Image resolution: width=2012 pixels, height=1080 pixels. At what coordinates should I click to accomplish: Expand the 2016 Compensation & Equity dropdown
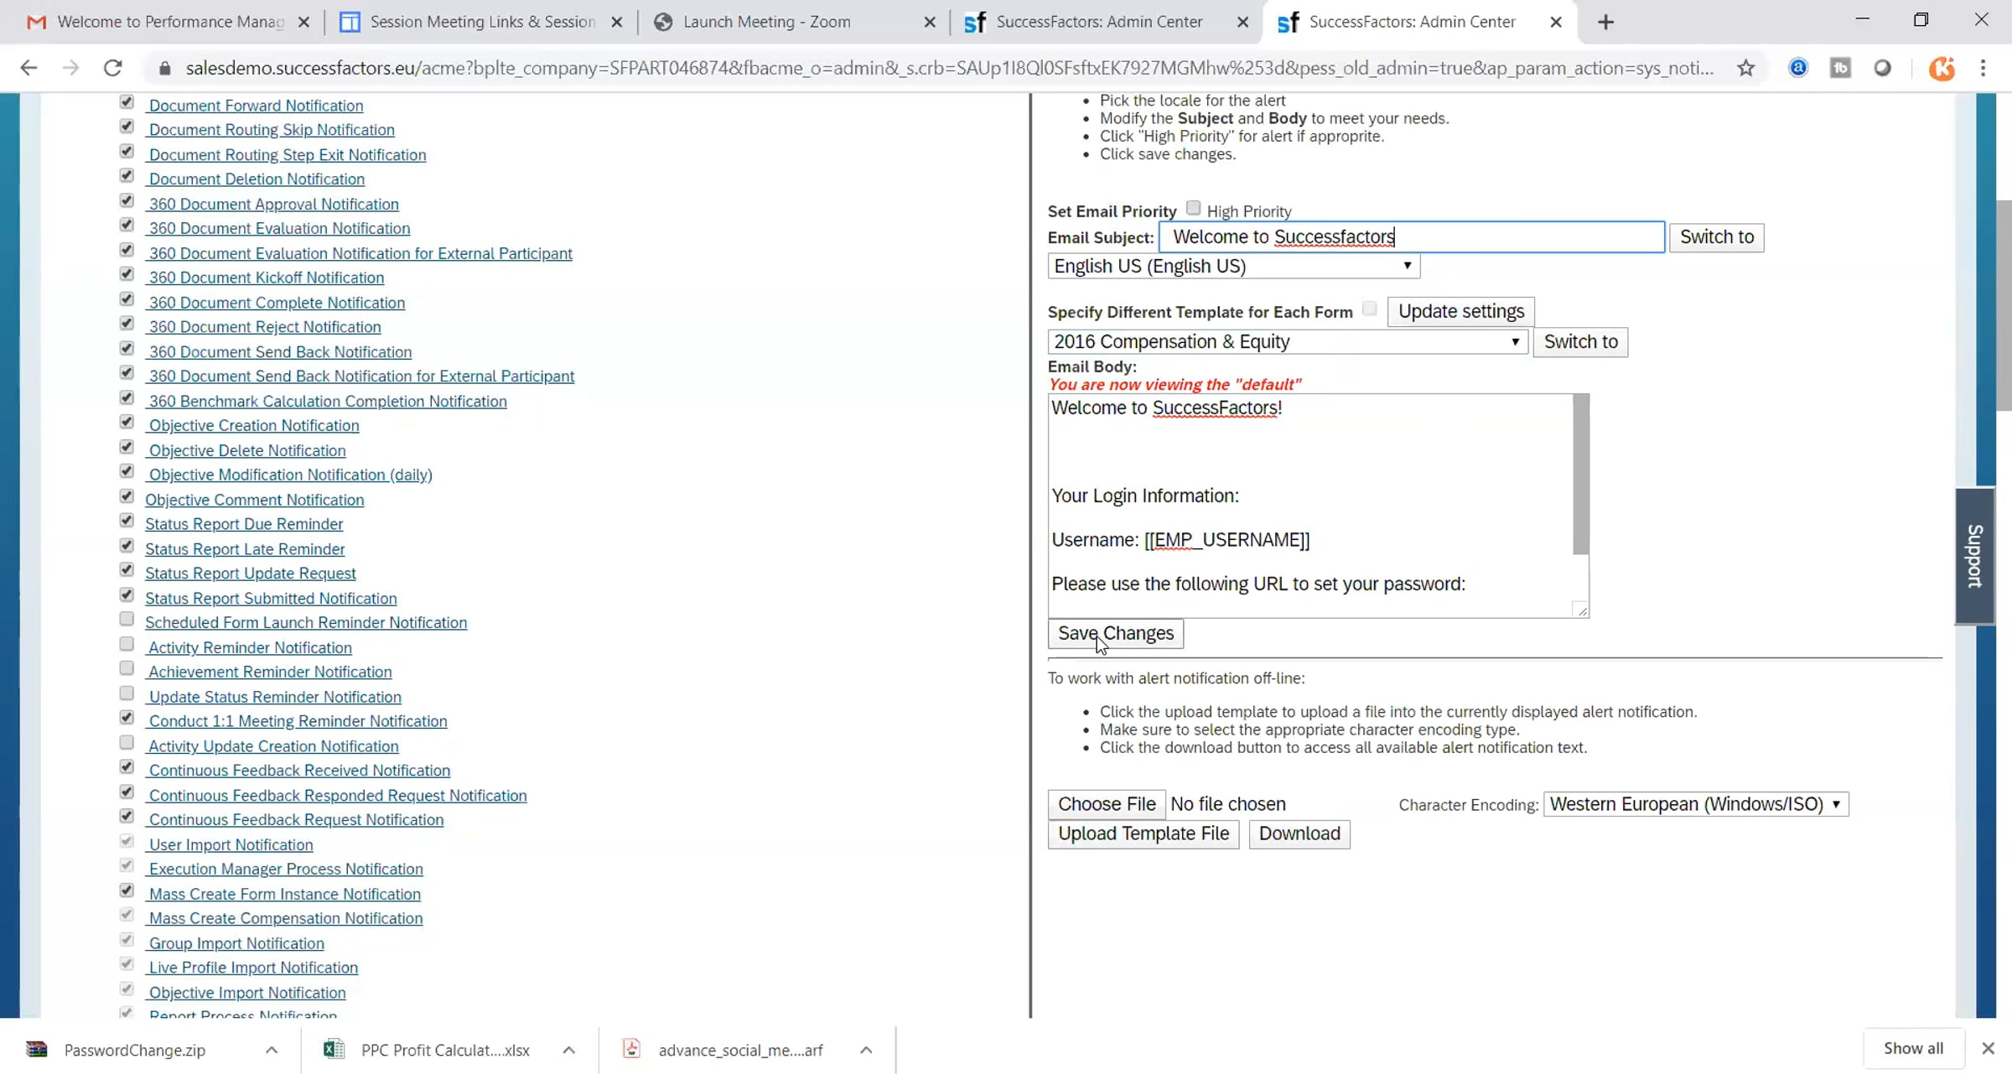[x=1287, y=342]
